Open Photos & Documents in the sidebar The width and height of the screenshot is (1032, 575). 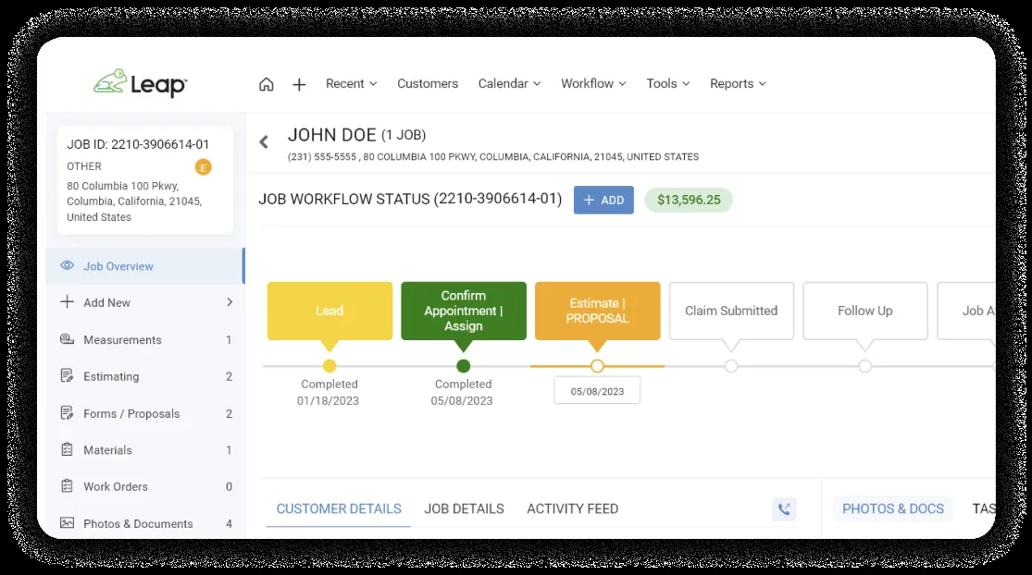tap(145, 524)
